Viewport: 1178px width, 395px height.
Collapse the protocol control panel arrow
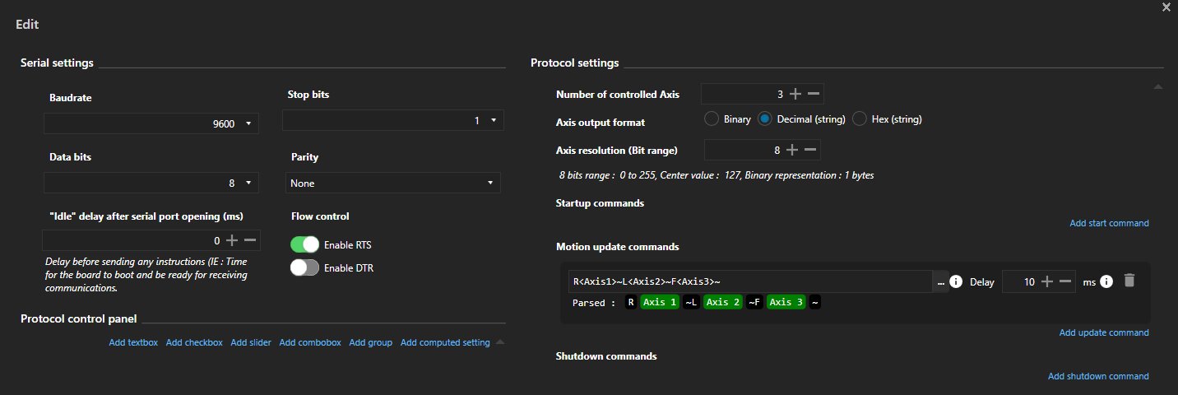tap(500, 341)
